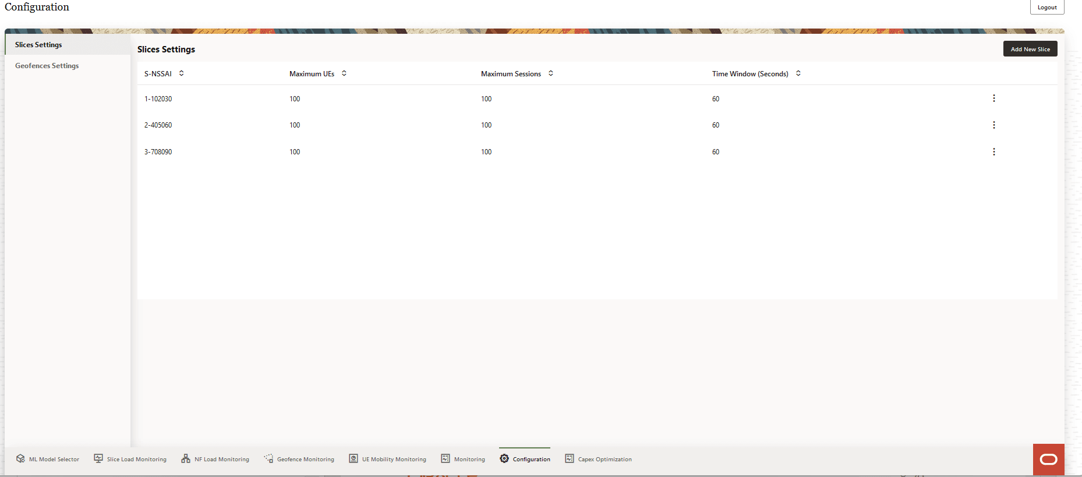The image size is (1082, 477).
Task: Click Maximum UEs value for 3-708090
Action: 295,152
